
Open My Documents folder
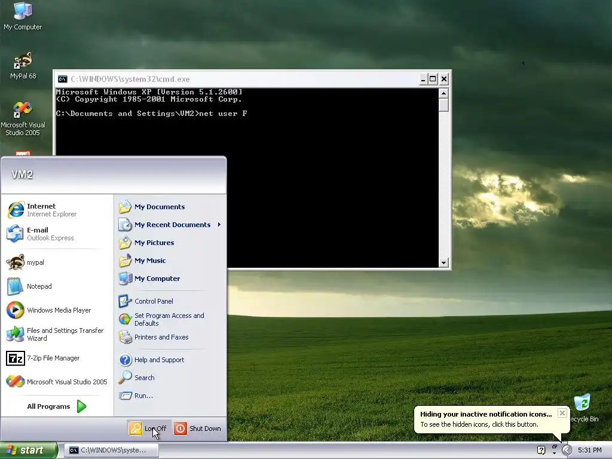[x=170, y=207]
